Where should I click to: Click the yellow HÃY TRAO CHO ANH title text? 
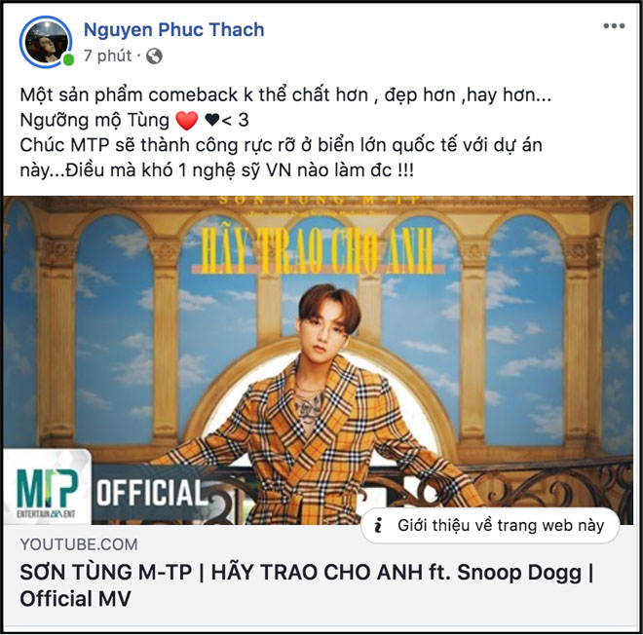[317, 250]
